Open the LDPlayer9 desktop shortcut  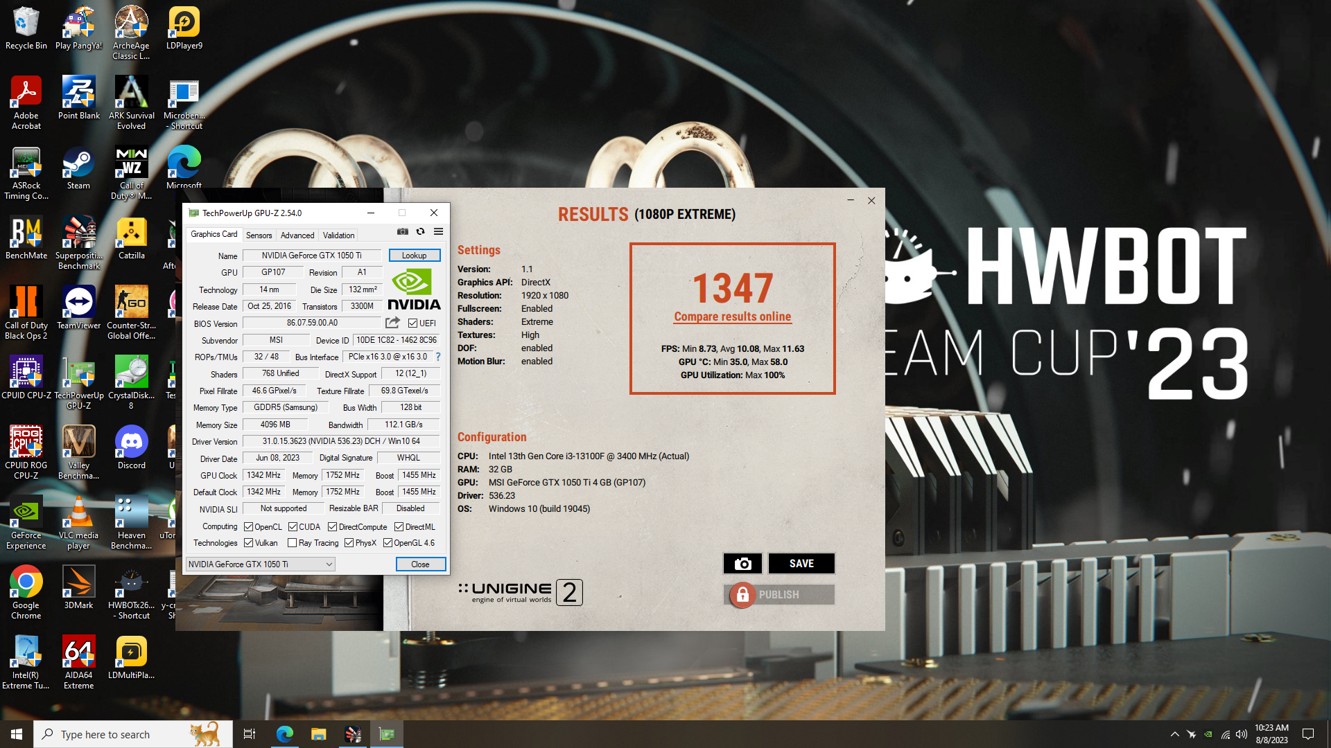[x=184, y=28]
